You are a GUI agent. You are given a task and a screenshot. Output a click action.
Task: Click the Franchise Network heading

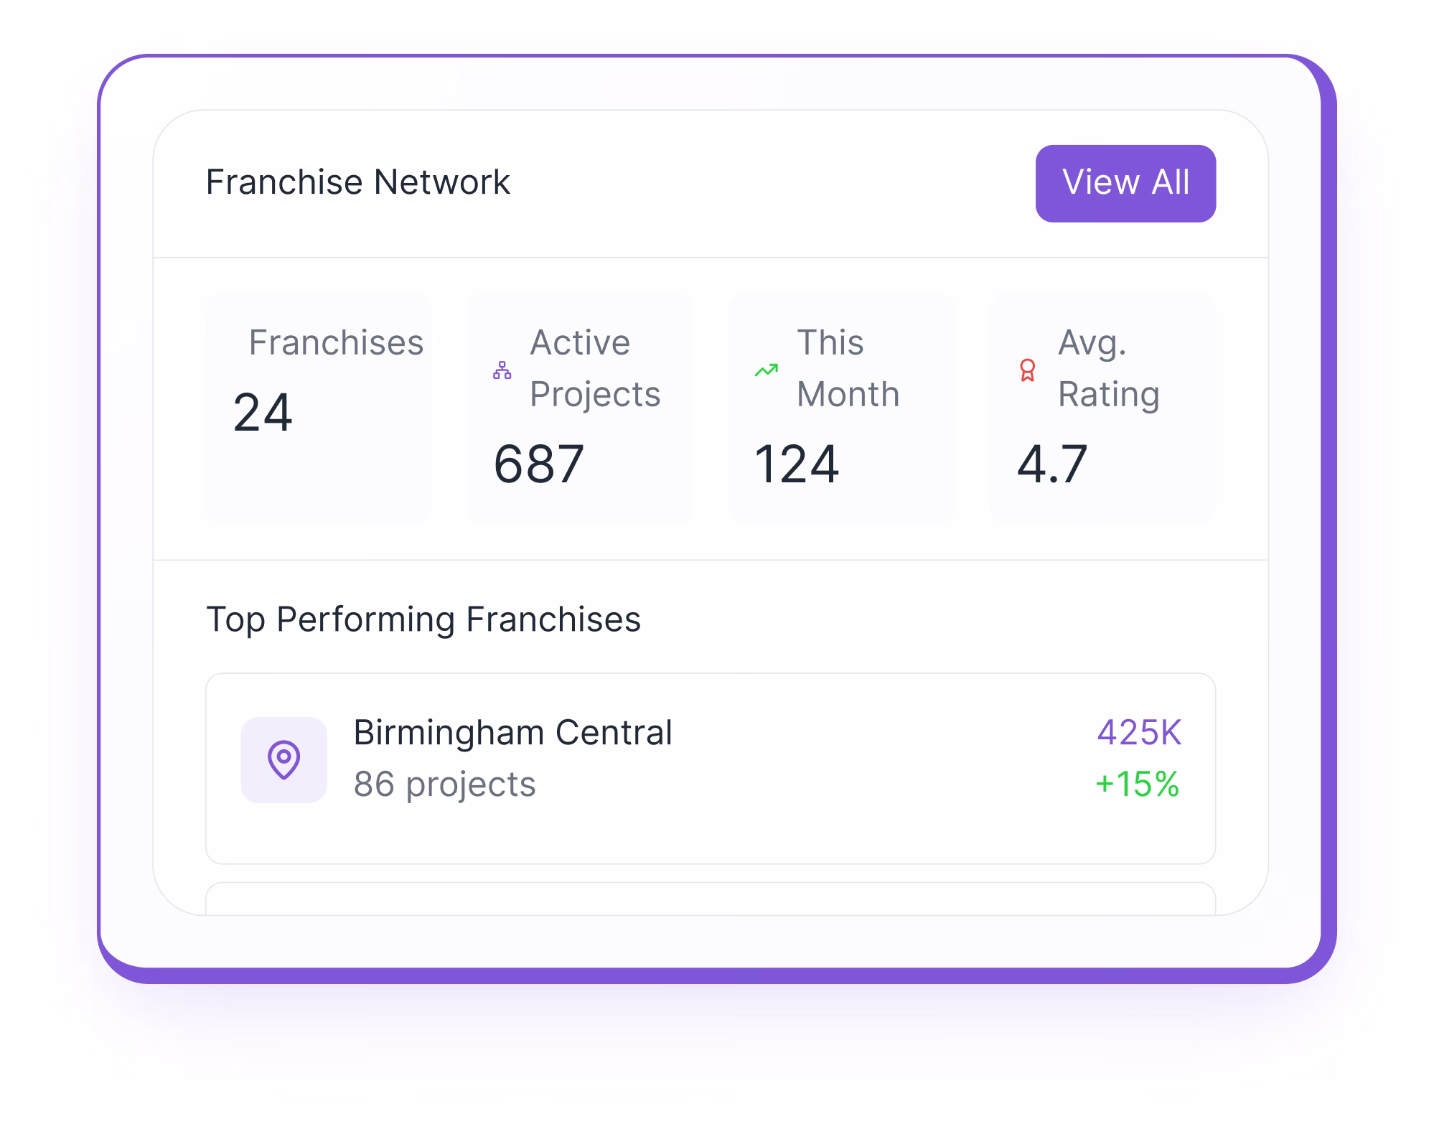[357, 182]
